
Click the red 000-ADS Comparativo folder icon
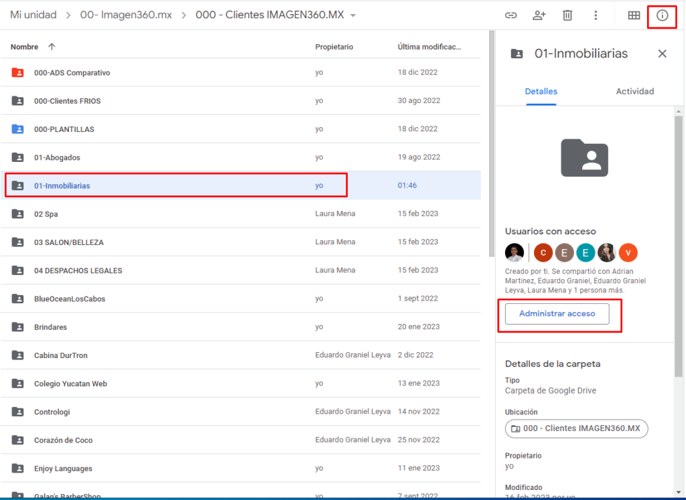17,72
